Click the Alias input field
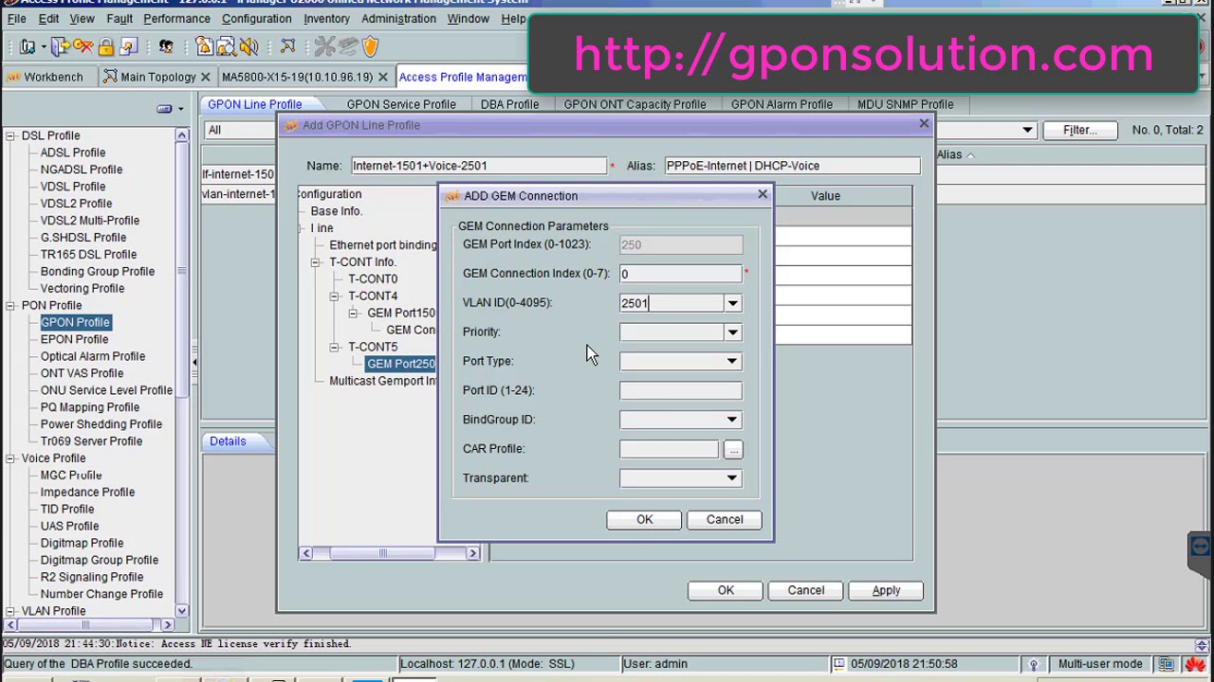 (792, 166)
